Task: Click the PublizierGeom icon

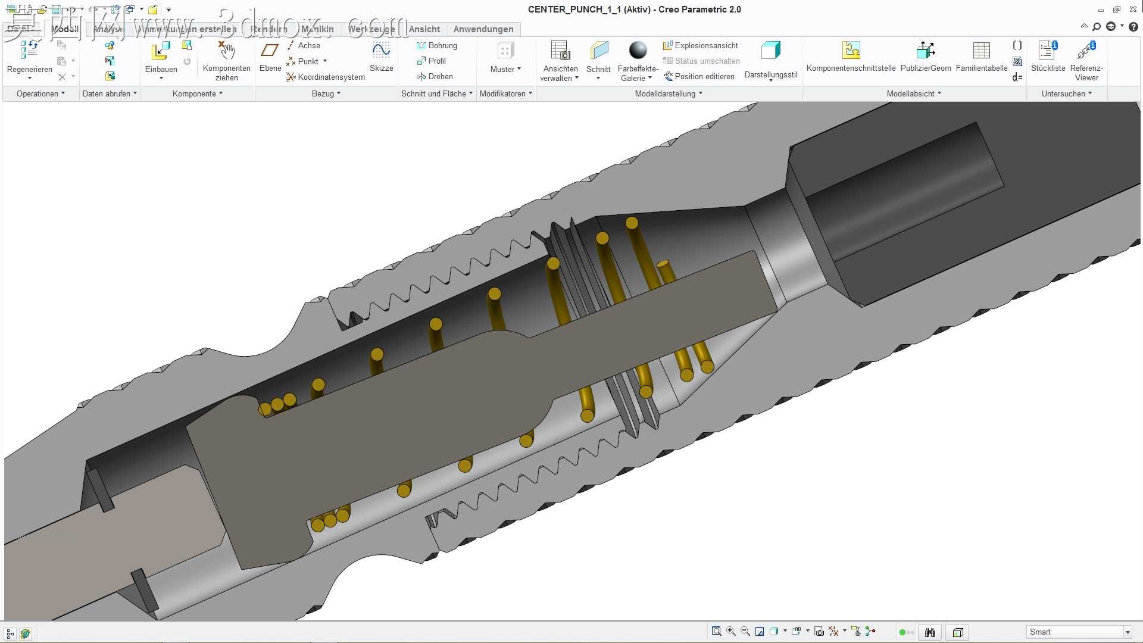Action: click(926, 50)
